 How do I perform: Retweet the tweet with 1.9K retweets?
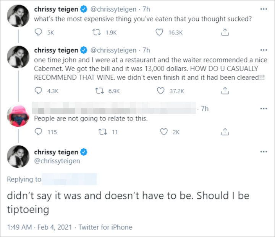point(97,32)
